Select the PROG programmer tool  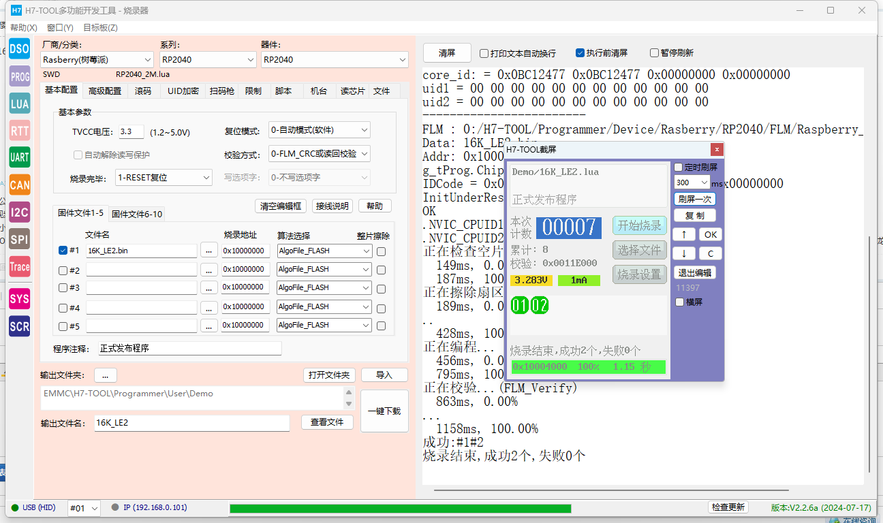[20, 77]
